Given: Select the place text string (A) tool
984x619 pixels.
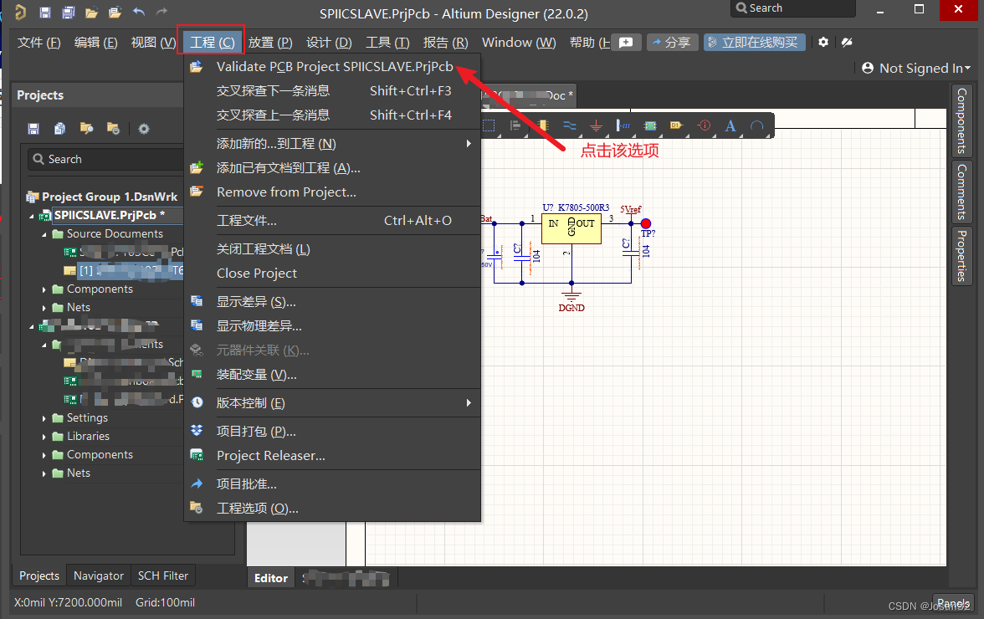Looking at the screenshot, I should (x=730, y=125).
